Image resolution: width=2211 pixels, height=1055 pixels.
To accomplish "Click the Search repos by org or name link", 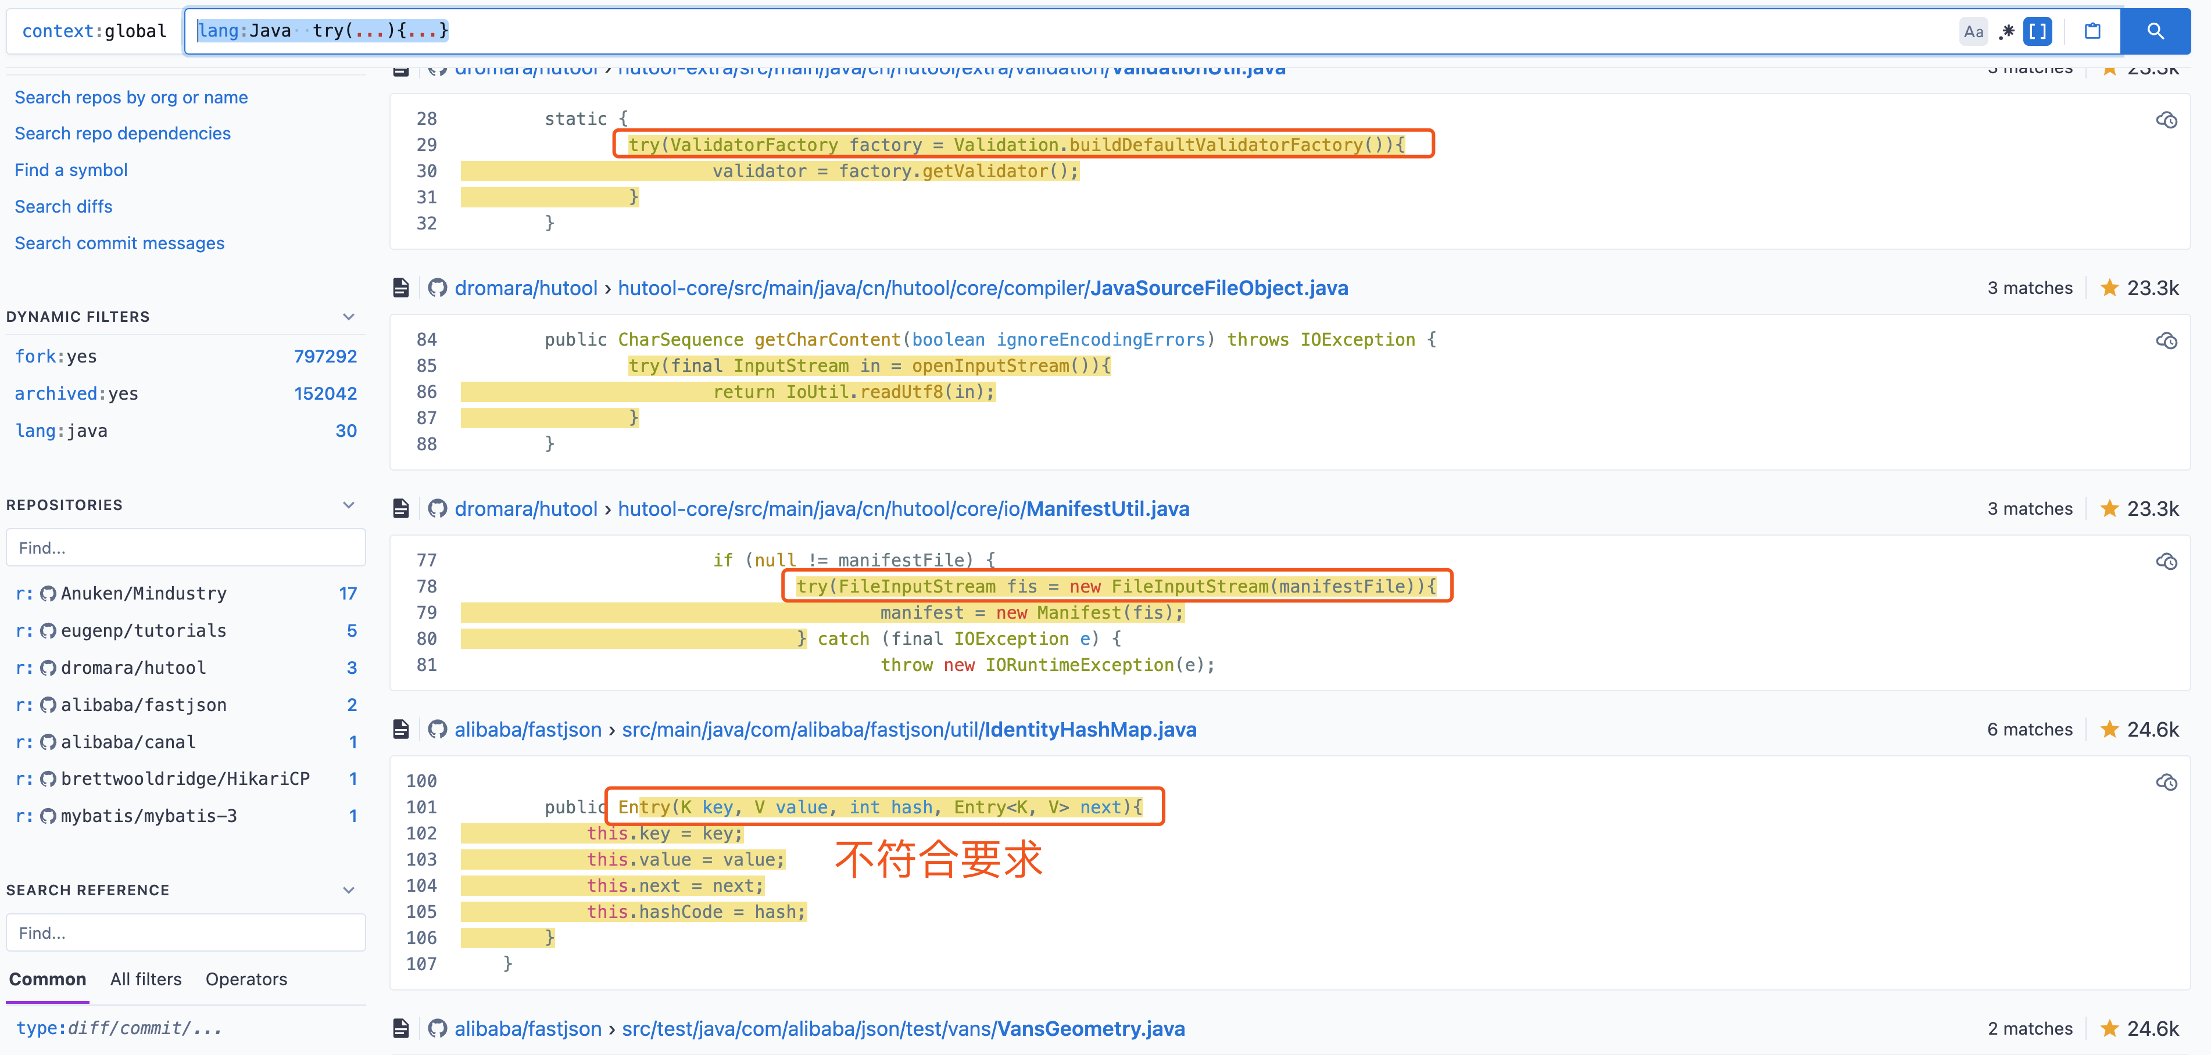I will 133,96.
